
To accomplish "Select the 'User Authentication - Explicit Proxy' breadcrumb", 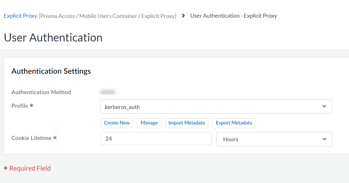I will (233, 16).
